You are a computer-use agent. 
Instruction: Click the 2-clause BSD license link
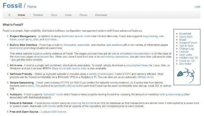(x=53, y=112)
